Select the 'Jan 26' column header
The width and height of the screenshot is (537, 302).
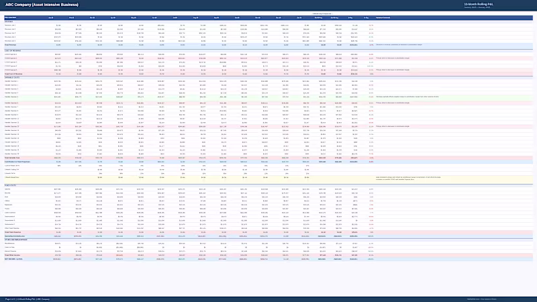tap(299, 17)
